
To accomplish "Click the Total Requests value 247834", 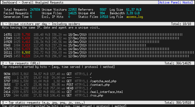I will point(35,10).
